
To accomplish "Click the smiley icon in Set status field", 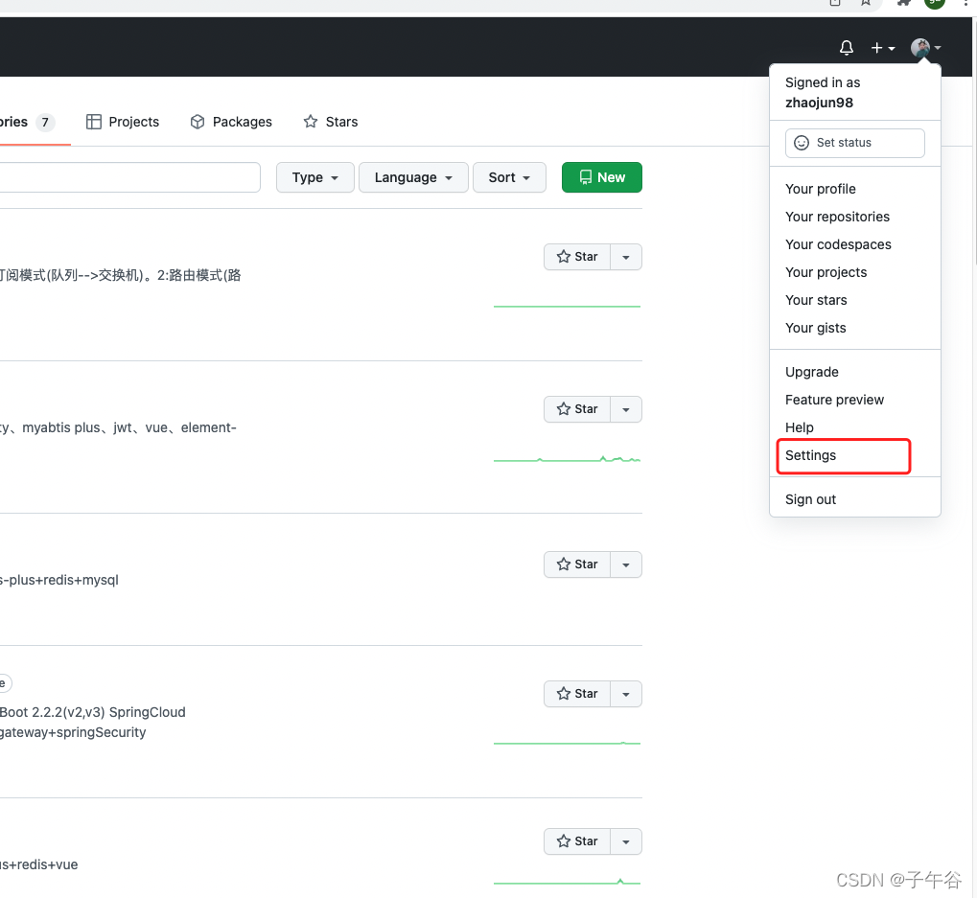I will pos(802,142).
